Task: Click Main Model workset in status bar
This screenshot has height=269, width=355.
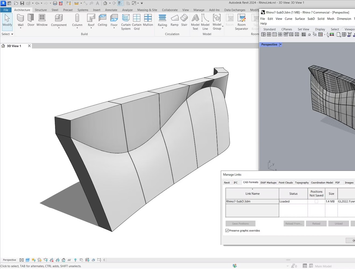Action: click(323, 266)
